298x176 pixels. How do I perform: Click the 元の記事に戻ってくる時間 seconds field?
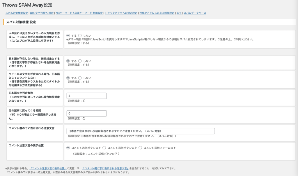pyautogui.click(x=86, y=114)
